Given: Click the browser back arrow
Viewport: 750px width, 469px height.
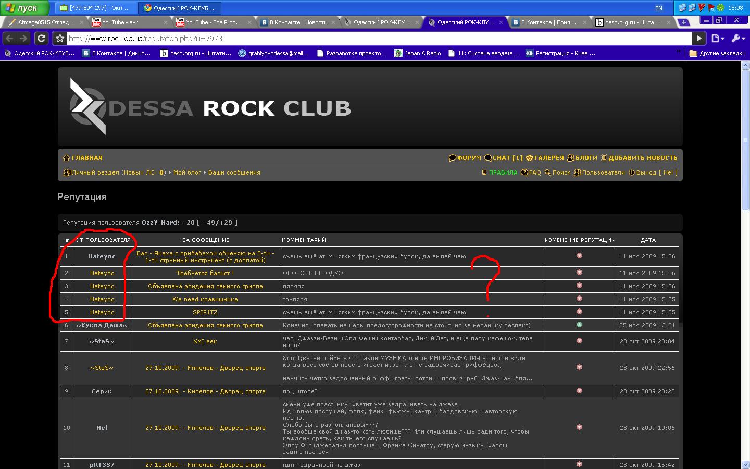Looking at the screenshot, I should tap(10, 38).
